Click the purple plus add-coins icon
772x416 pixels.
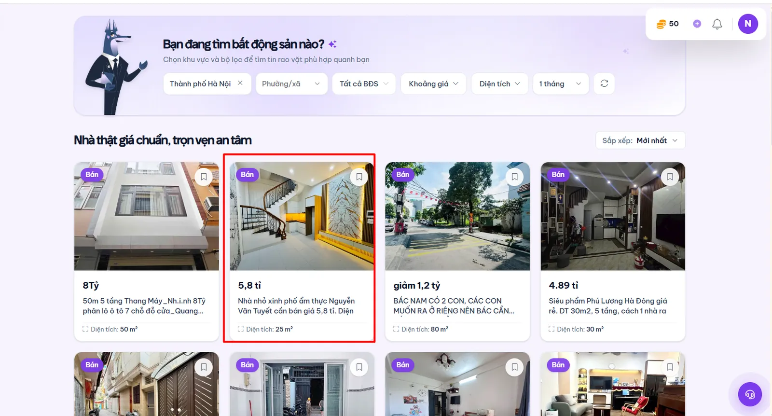pos(697,24)
